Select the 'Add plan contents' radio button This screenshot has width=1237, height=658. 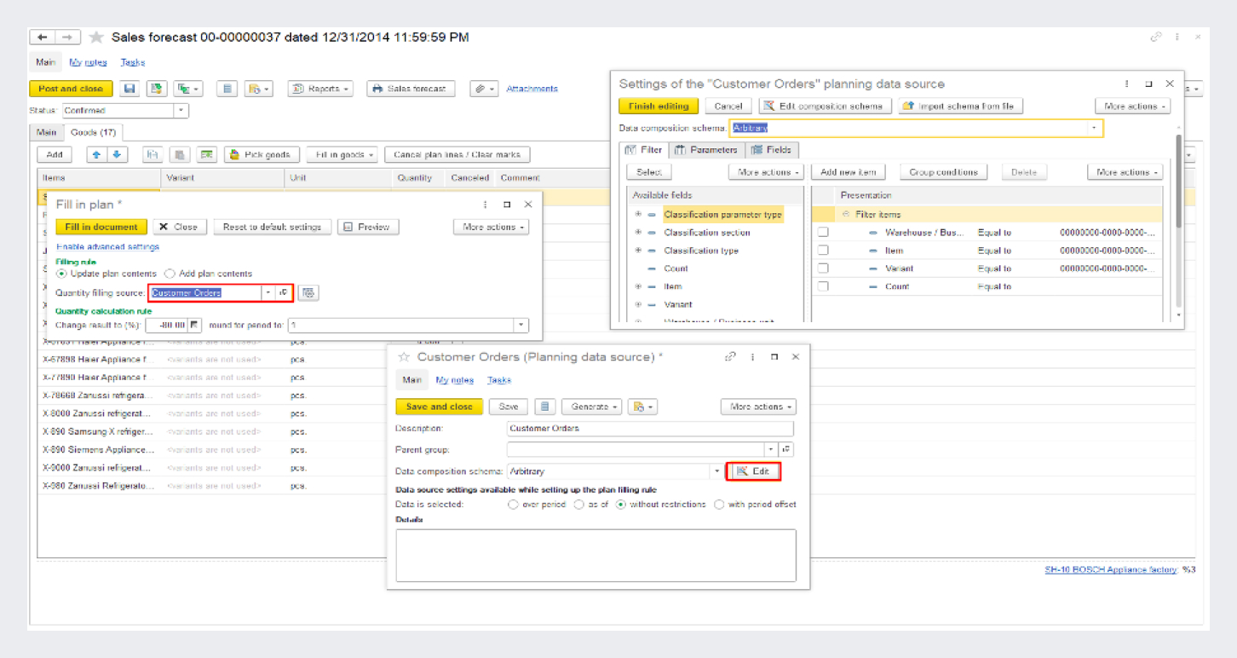[170, 274]
